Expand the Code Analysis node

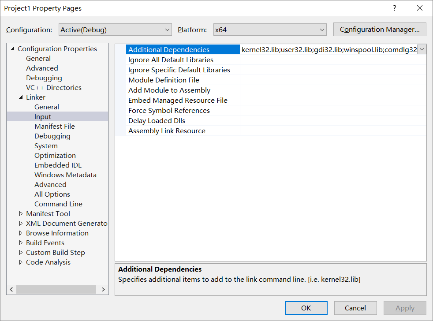pyautogui.click(x=21, y=262)
